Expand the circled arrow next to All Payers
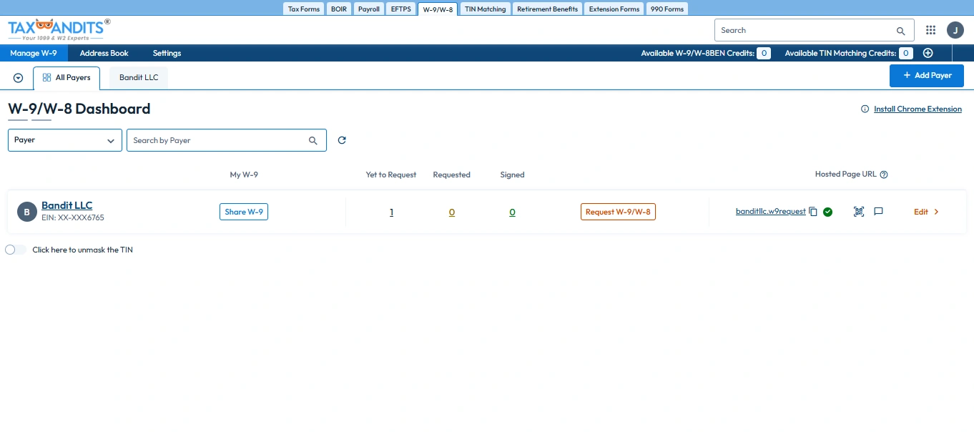Viewport: 974px width, 432px height. 19,78
